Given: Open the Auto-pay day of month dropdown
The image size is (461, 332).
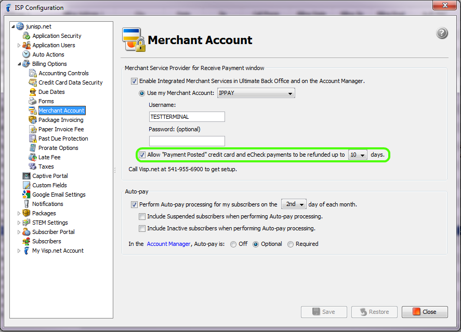Looking at the screenshot, I should pos(294,204).
